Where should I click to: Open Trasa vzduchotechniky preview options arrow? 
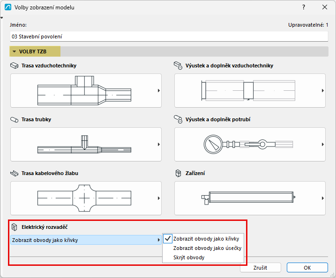click(x=159, y=90)
